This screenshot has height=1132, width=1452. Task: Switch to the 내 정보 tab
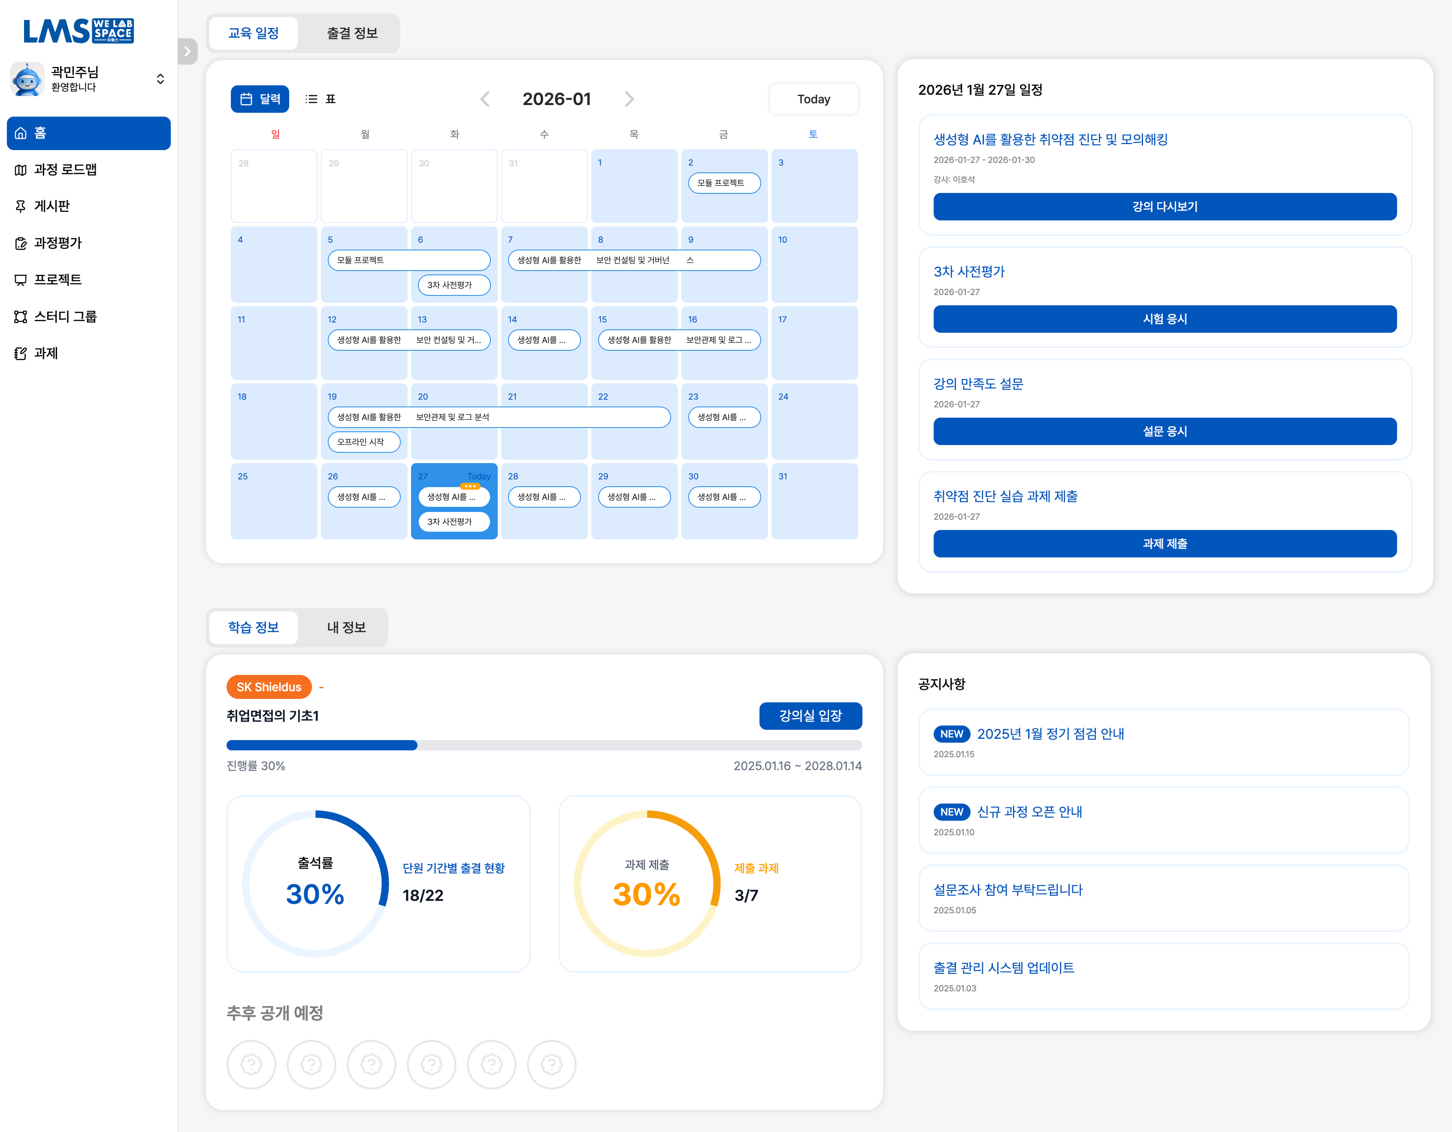pyautogui.click(x=346, y=627)
